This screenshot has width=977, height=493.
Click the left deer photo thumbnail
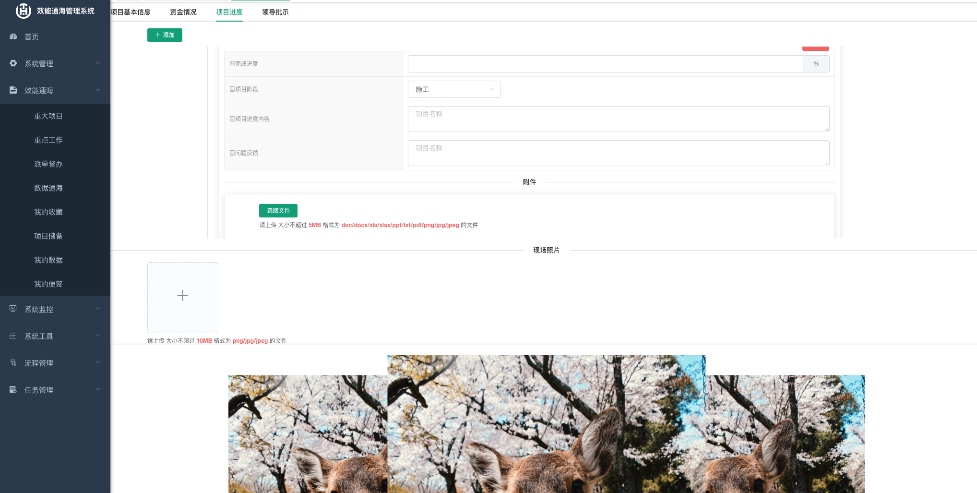[x=308, y=434]
